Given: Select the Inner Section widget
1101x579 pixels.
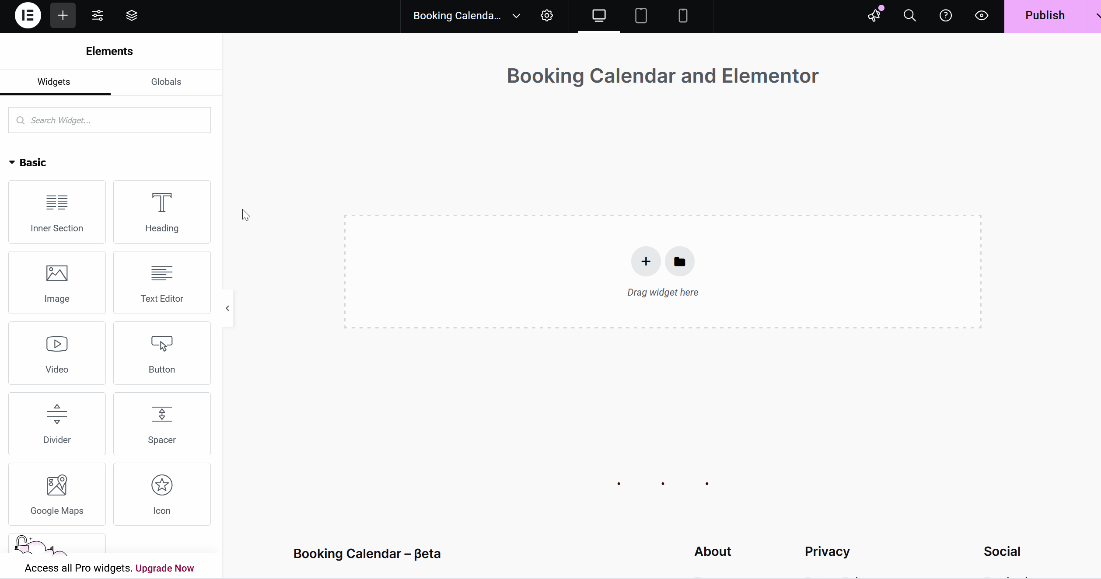Looking at the screenshot, I should (x=57, y=212).
